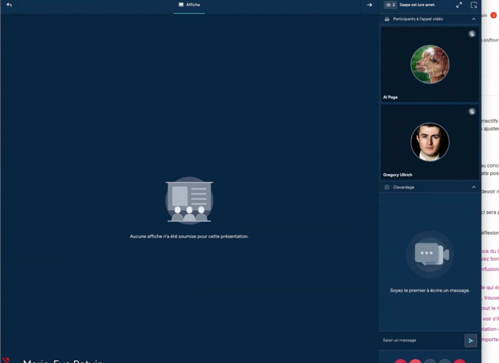Toggle Al Paga's muted microphone icon

pos(472,34)
